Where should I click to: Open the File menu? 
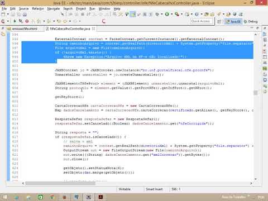tap(4, 8)
